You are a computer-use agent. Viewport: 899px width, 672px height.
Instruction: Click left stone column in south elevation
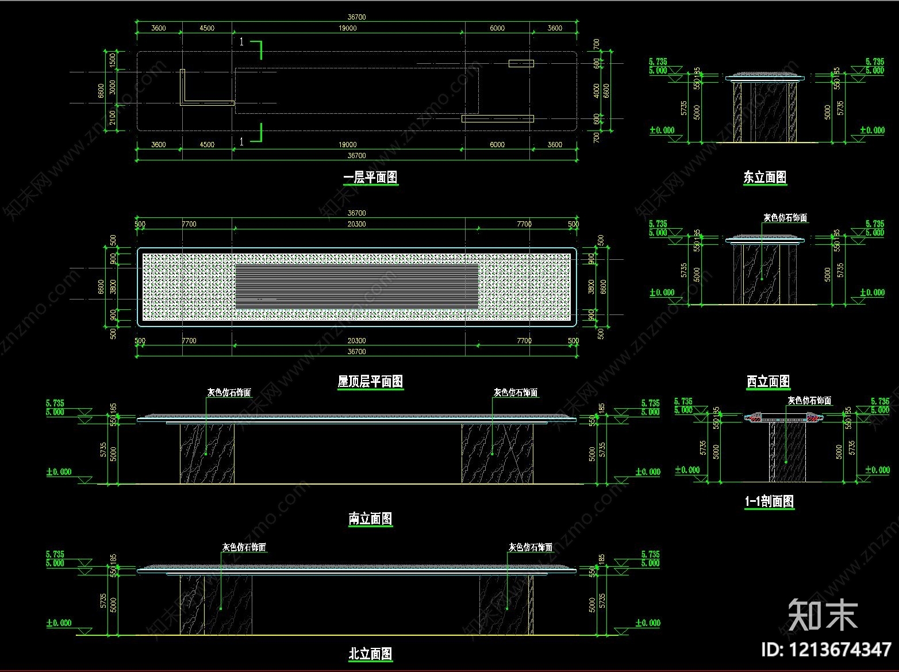[207, 454]
